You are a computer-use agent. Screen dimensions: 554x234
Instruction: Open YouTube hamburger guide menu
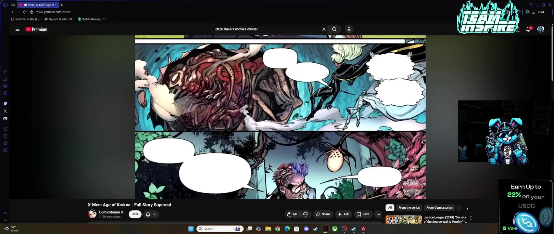click(x=18, y=29)
